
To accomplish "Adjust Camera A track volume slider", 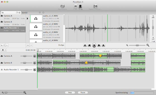I will pos(25,56).
